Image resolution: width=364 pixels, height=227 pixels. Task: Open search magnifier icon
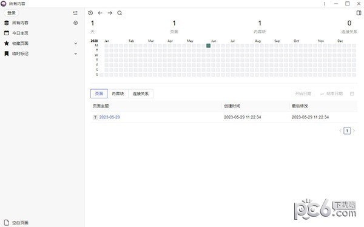(120, 13)
